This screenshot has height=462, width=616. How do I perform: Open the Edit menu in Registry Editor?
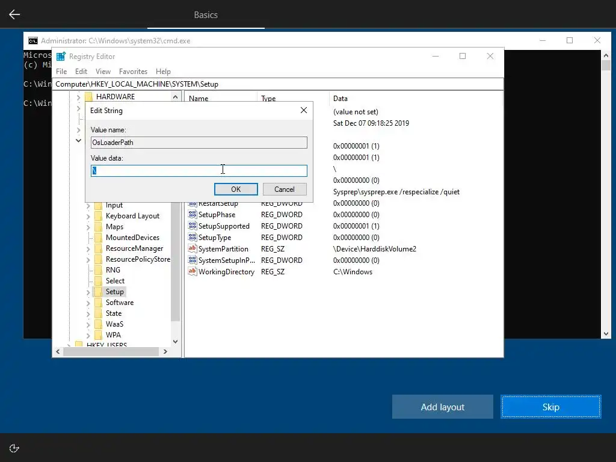click(81, 72)
